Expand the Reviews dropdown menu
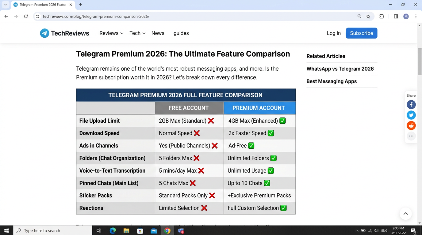This screenshot has width=422, height=235. coord(111,33)
